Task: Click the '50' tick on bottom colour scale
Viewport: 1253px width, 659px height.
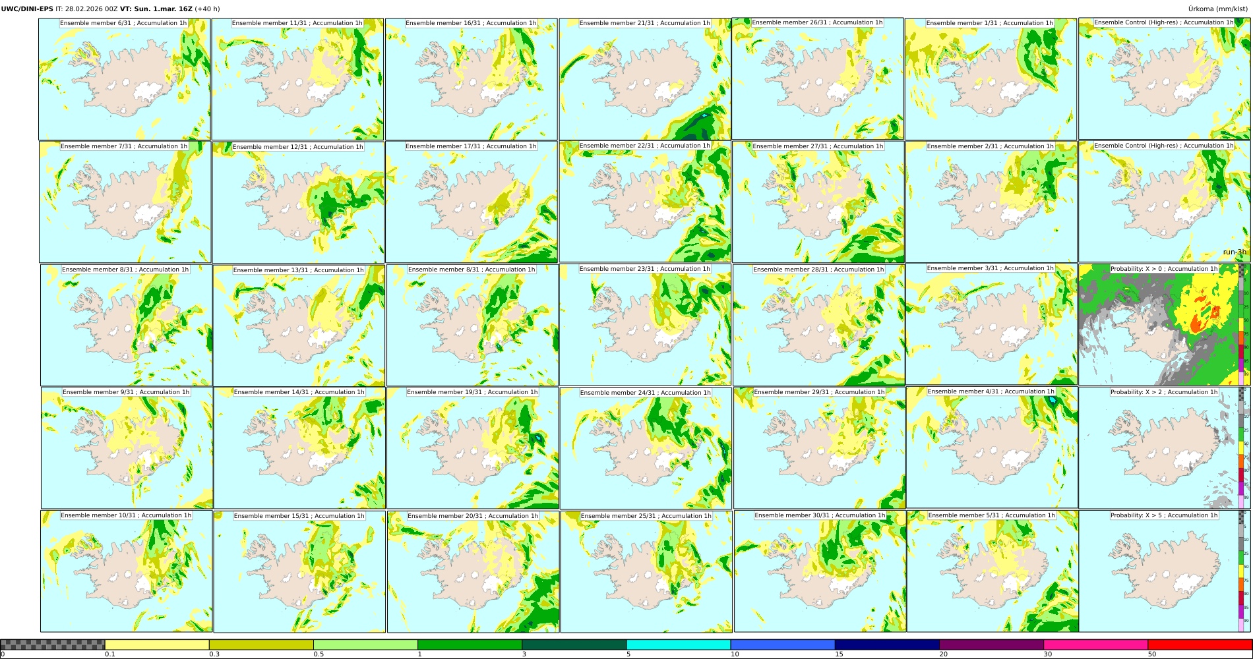Action: click(1151, 654)
